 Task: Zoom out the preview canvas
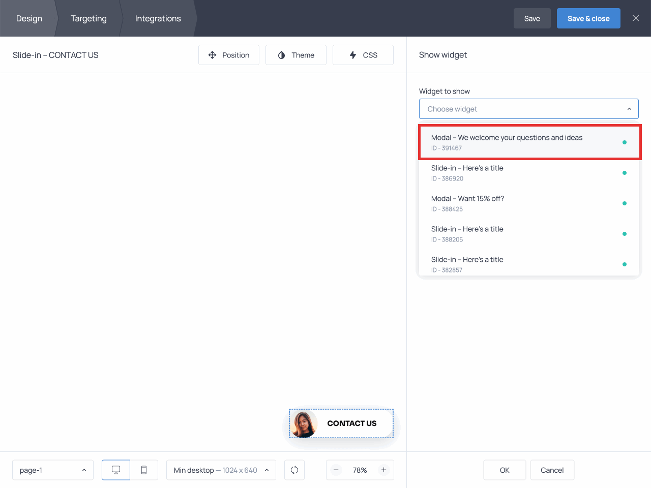click(336, 470)
